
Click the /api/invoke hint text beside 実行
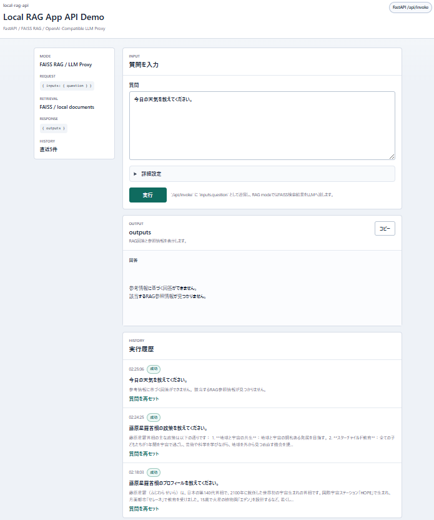pos(252,194)
